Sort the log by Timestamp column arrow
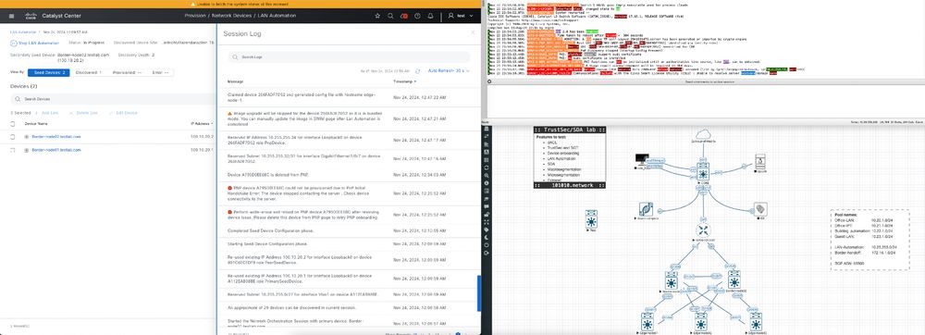 (x=415, y=81)
